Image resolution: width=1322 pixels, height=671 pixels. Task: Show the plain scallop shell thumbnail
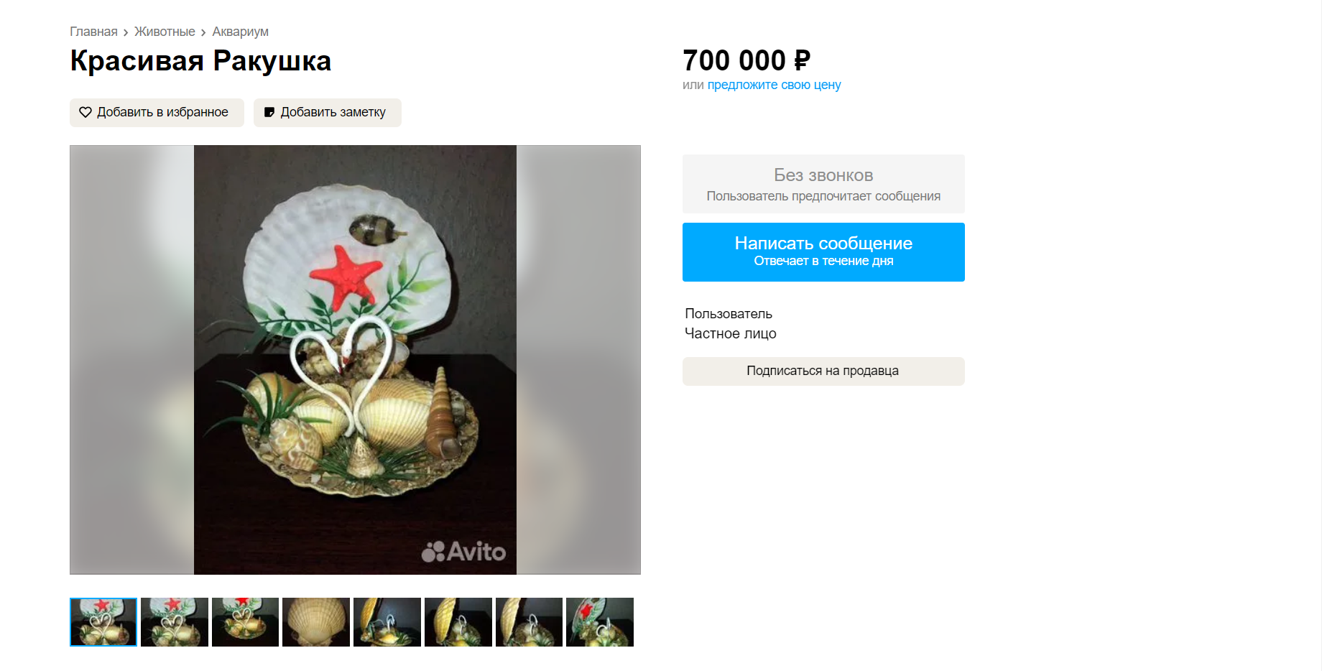316,622
